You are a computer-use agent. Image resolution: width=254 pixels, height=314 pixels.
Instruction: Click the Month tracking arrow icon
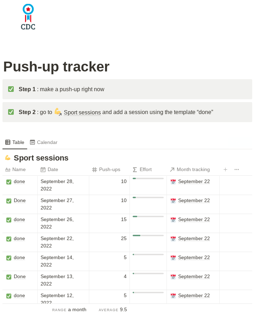point(172,169)
